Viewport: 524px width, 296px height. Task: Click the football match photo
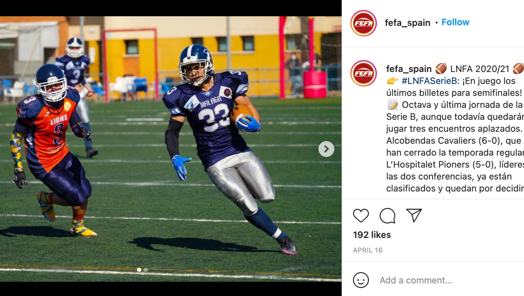(171, 149)
